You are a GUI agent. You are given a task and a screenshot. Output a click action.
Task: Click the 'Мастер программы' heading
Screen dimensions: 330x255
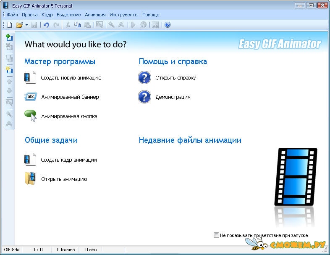coord(60,62)
